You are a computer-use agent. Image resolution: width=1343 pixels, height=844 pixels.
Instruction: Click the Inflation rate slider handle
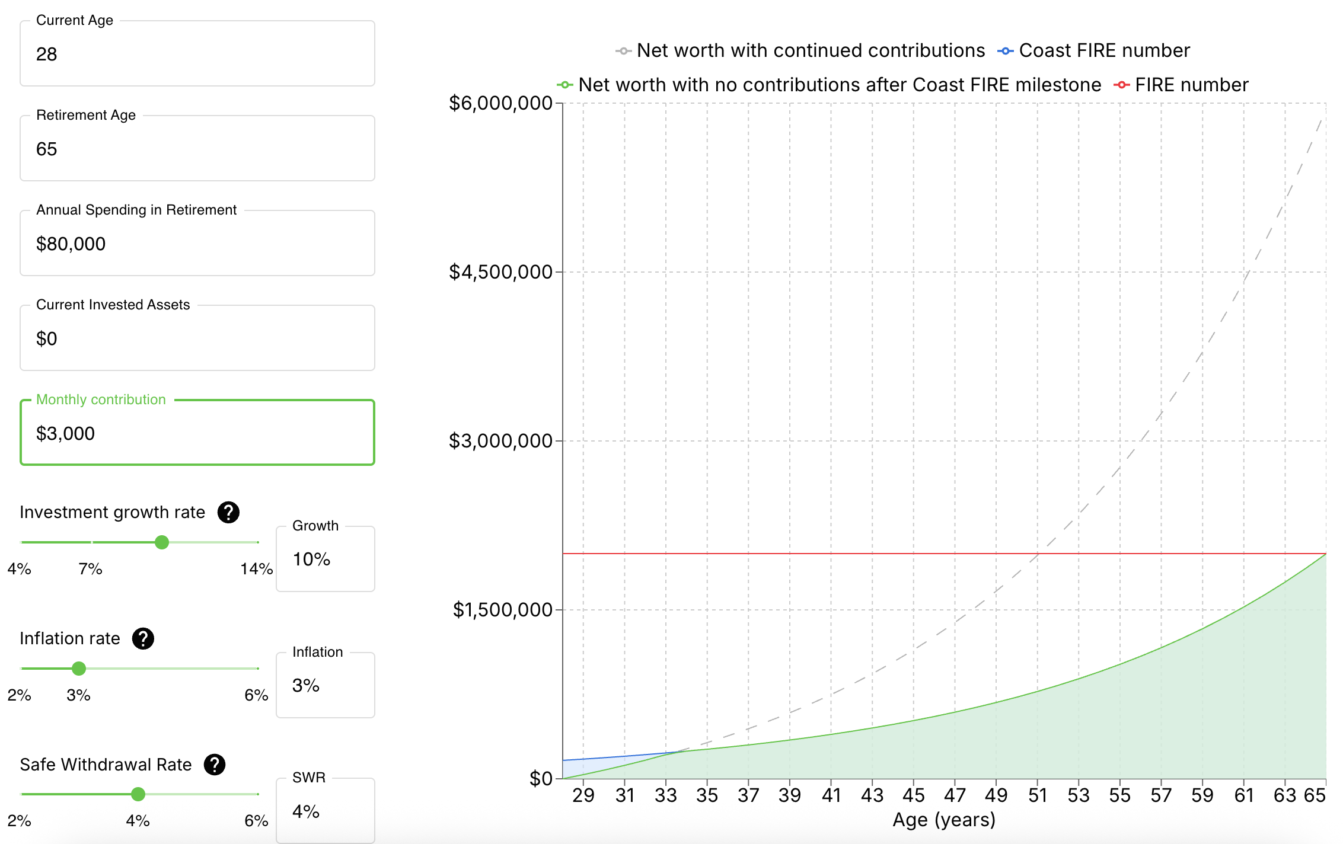point(79,669)
